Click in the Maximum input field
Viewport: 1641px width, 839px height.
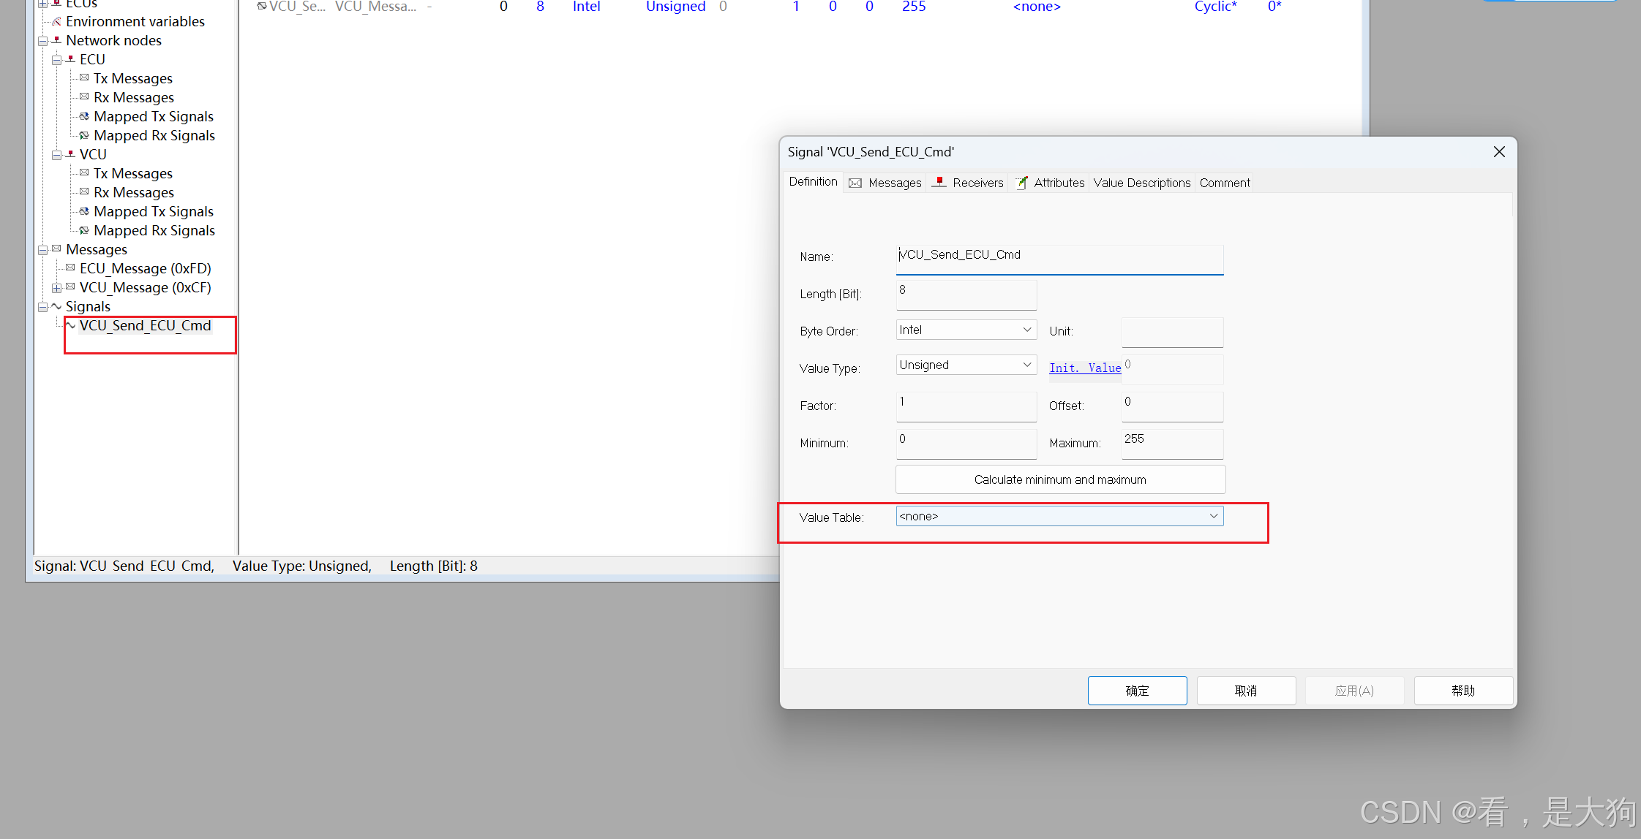pos(1171,443)
